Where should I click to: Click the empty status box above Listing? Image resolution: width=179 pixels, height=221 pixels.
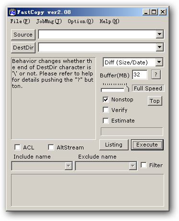click(132, 132)
